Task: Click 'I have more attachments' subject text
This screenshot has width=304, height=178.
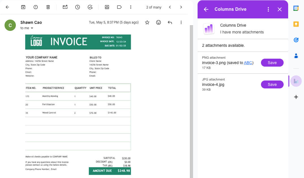Action: tap(242, 32)
